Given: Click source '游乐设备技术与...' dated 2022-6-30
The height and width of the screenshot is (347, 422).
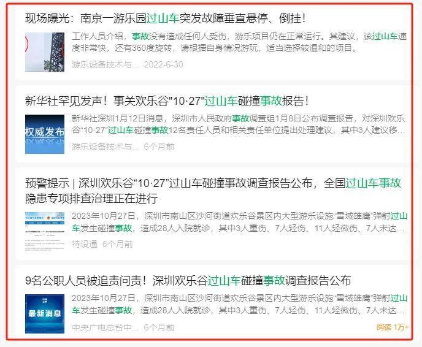Looking at the screenshot, I should coord(105,64).
